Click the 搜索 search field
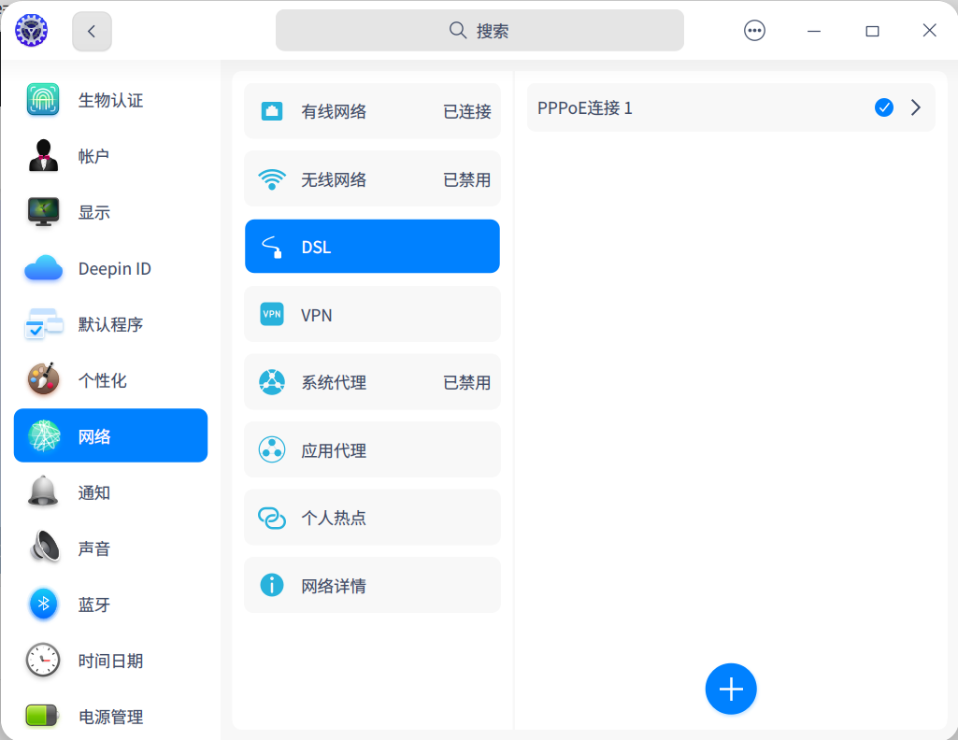 [x=479, y=30]
